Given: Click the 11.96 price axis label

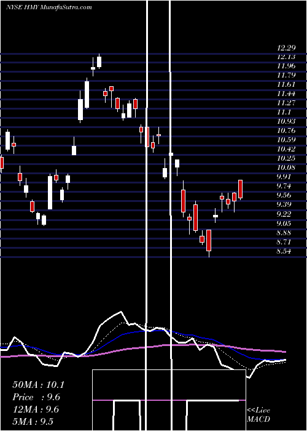Looking at the screenshot, I should pos(286,66).
